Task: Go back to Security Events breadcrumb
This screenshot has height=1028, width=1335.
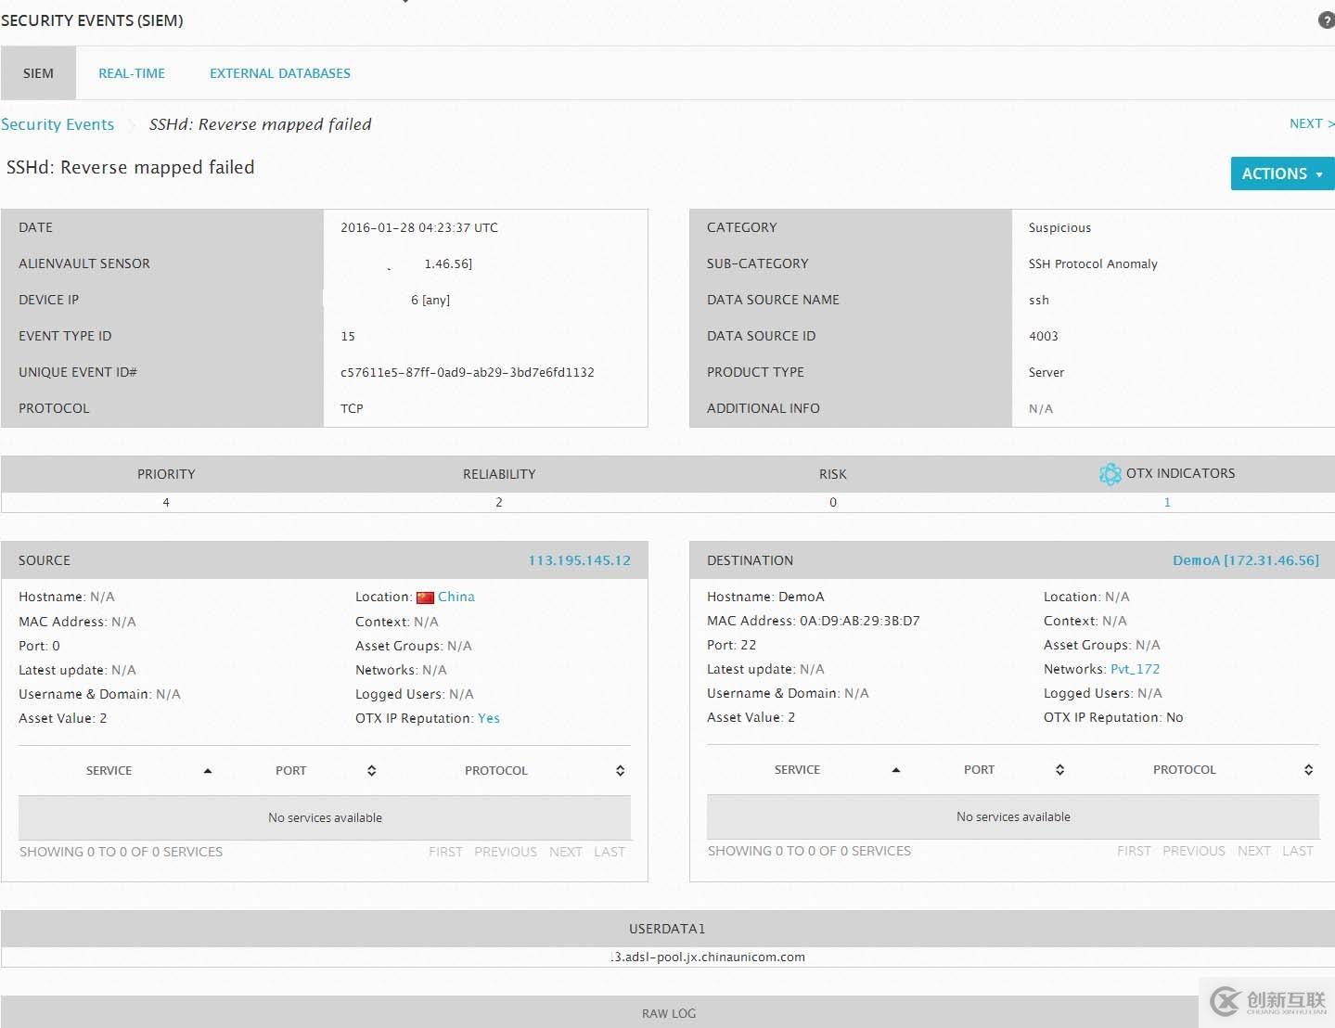Action: pyautogui.click(x=58, y=124)
